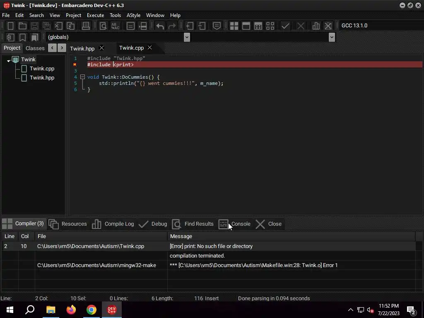Image resolution: width=424 pixels, height=318 pixels.
Task: Select the mingw32-make Makefile.win error row
Action: tap(209, 265)
